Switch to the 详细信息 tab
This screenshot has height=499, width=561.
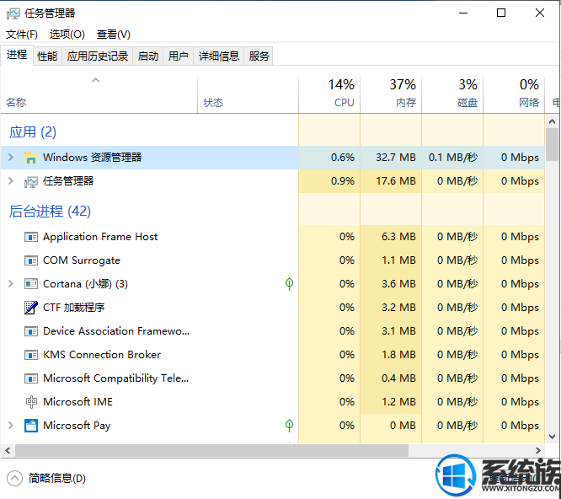point(219,56)
